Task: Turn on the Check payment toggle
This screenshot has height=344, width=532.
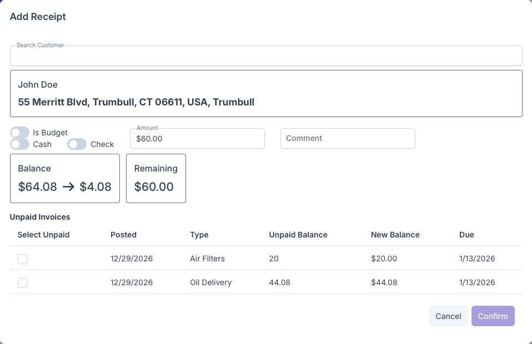Action: click(77, 144)
